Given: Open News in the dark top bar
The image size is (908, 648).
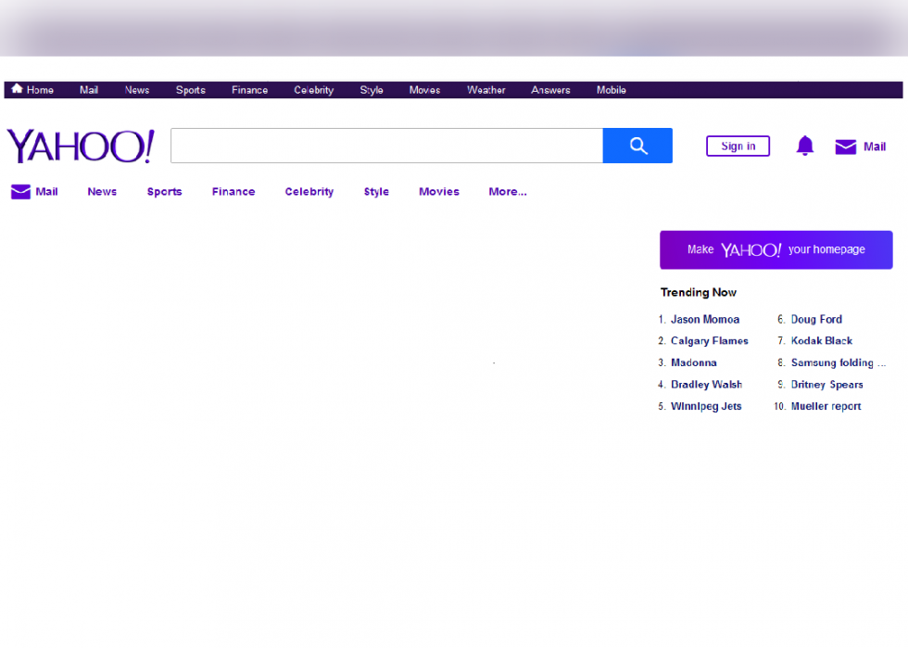Looking at the screenshot, I should tap(137, 90).
